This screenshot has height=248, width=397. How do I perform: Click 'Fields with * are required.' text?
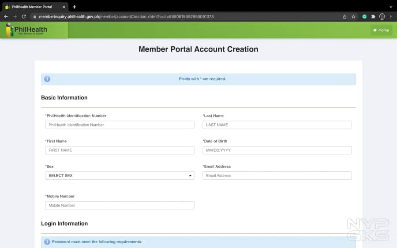(x=202, y=79)
